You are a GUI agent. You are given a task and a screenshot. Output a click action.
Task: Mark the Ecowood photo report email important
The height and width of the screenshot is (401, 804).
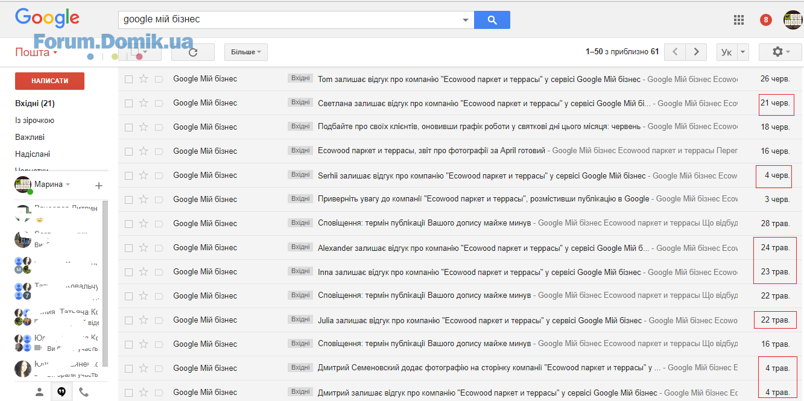[159, 151]
